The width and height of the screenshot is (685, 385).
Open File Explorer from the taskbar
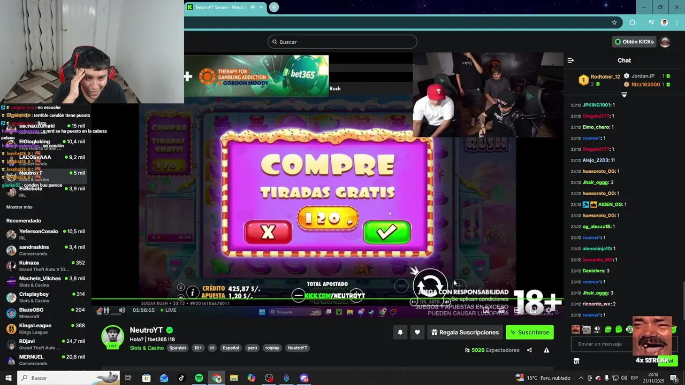tap(234, 378)
